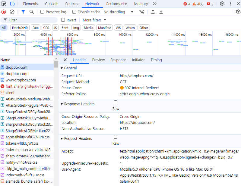The height and width of the screenshot is (186, 241).
Task: Open DevTools three-dot customize menu
Action: tap(230, 4)
